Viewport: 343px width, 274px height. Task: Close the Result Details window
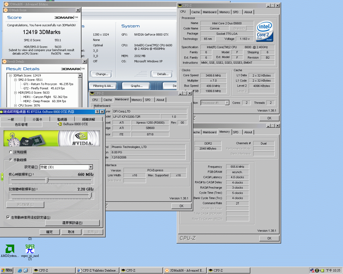[x=85, y=62]
